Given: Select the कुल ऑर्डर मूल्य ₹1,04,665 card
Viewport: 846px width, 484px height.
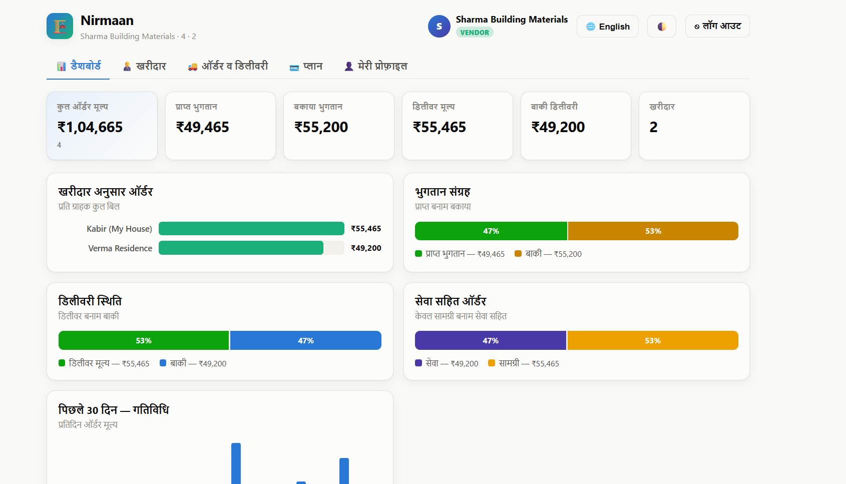Looking at the screenshot, I should pyautogui.click(x=102, y=126).
